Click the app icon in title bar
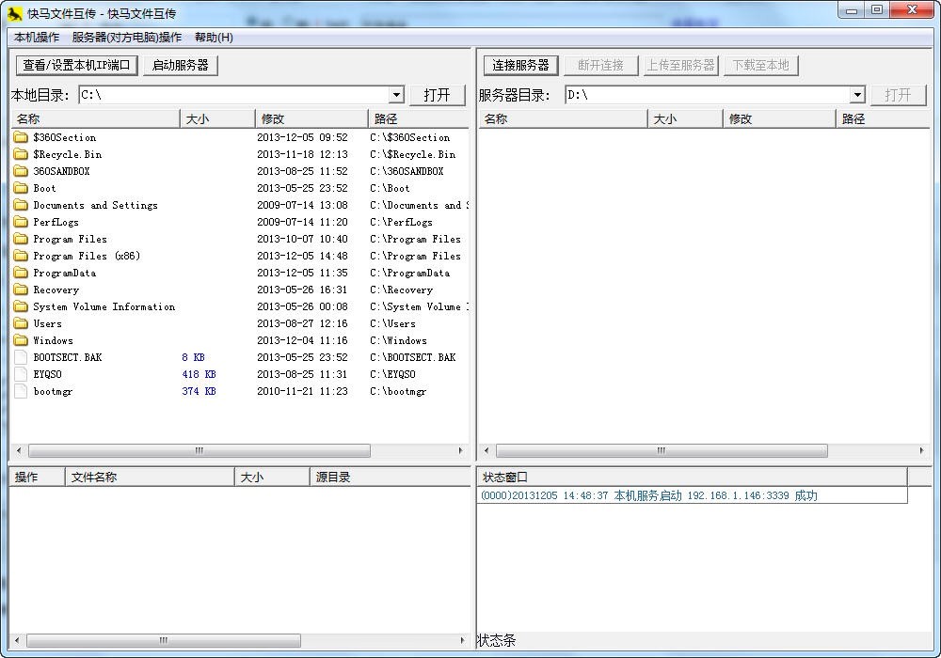Viewport: 941px width, 658px height. pos(15,13)
